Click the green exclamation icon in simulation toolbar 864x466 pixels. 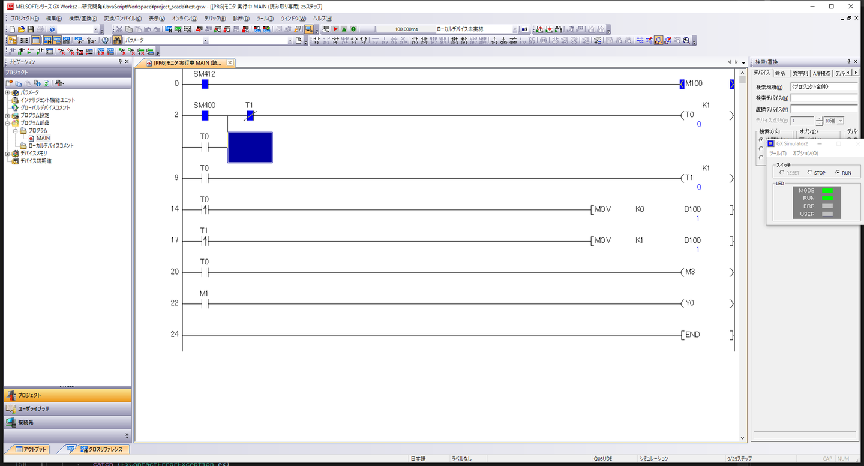(x=353, y=29)
